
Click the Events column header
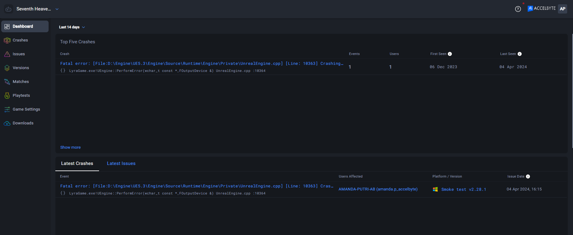[x=354, y=54]
